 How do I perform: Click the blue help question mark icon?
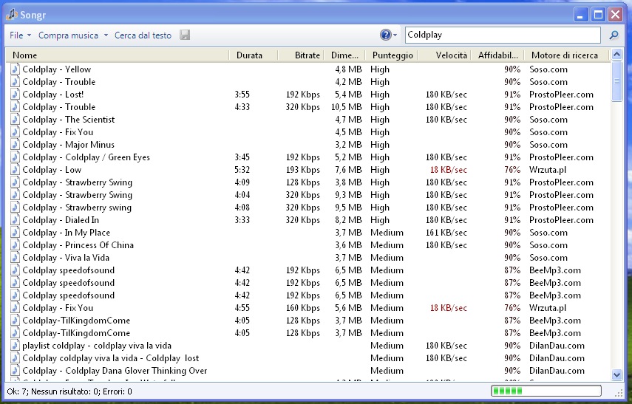(x=385, y=35)
